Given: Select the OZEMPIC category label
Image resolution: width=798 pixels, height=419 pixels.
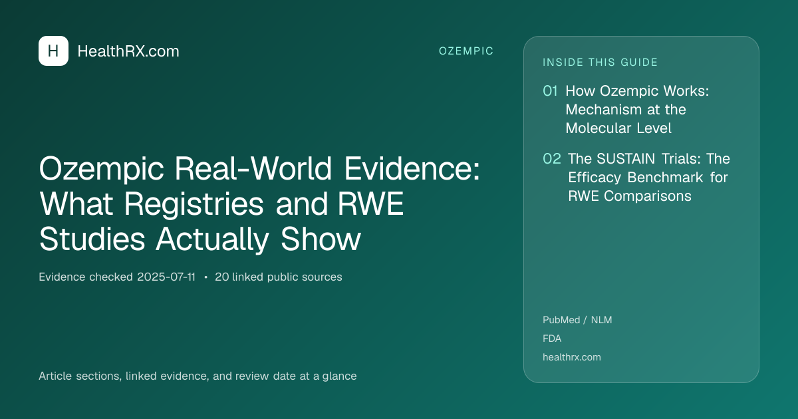Looking at the screenshot, I should coord(466,51).
